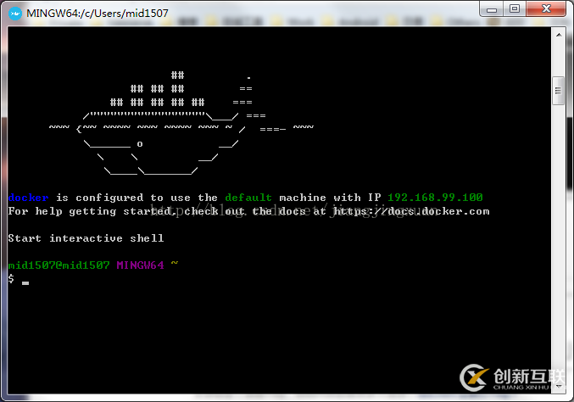The height and width of the screenshot is (402, 574).
Task: Click the purple MINGW64 prompt label
Action: point(140,265)
